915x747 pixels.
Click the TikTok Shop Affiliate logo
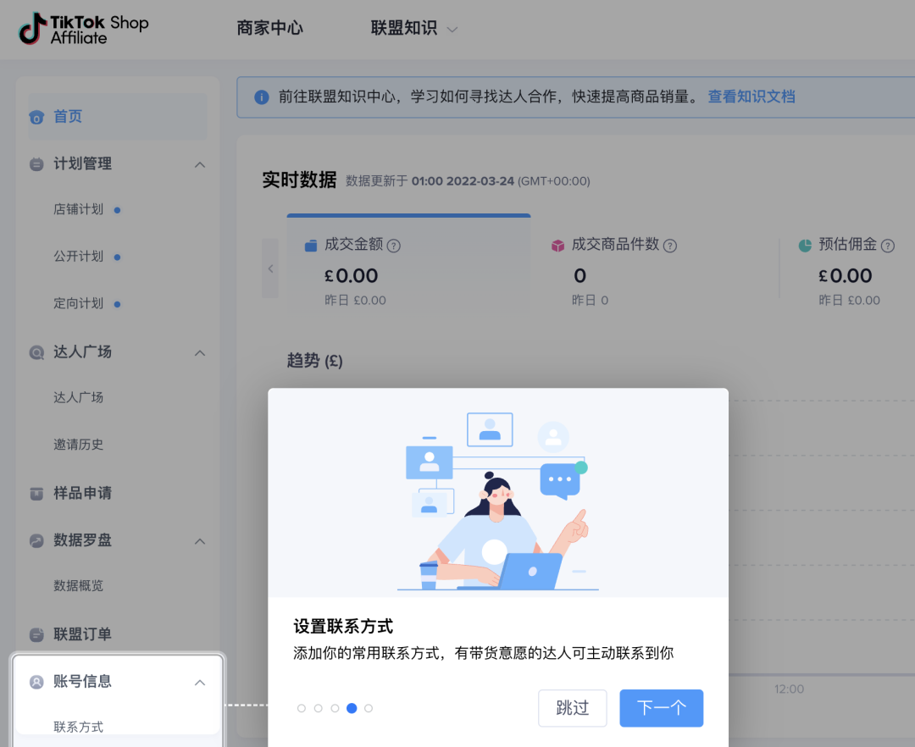(80, 30)
